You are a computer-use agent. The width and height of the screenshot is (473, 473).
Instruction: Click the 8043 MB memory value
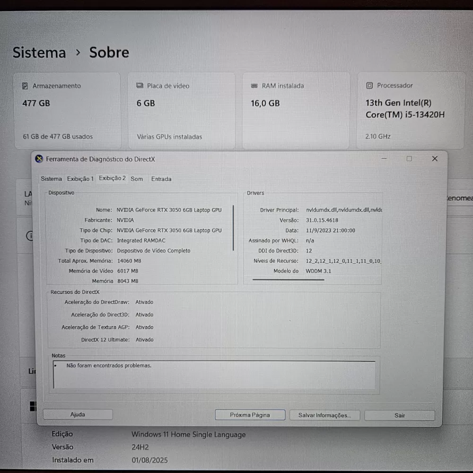[x=128, y=281]
